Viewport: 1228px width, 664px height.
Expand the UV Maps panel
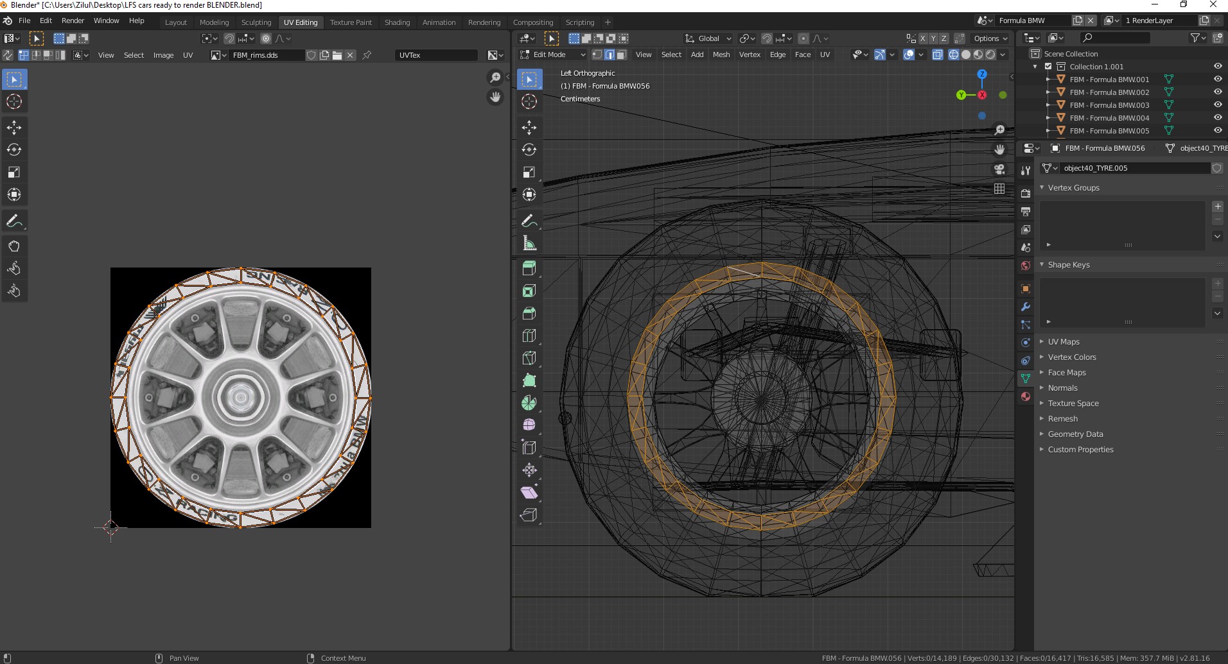click(x=1064, y=342)
